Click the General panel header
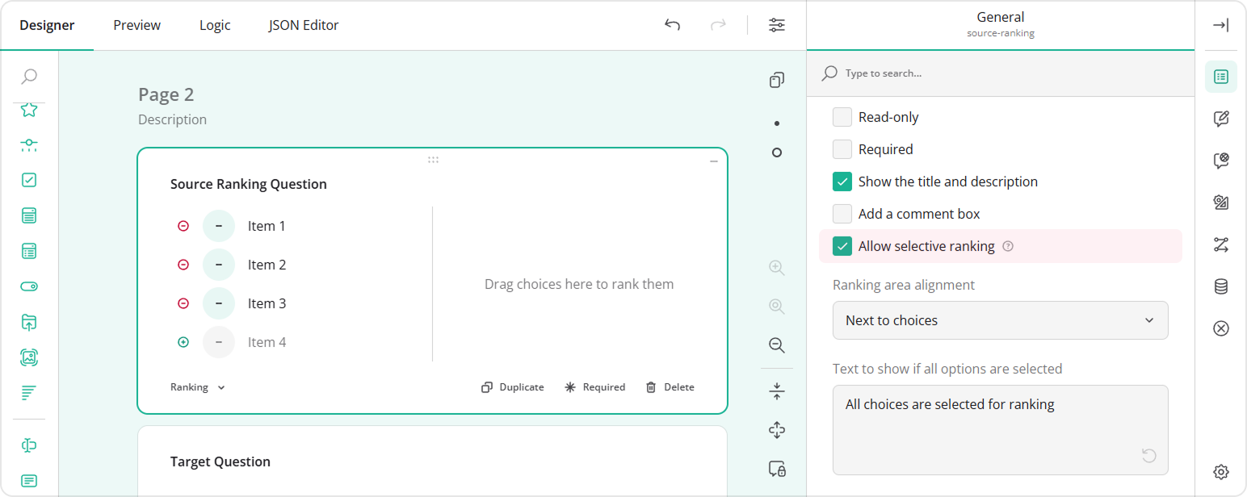 (1001, 24)
